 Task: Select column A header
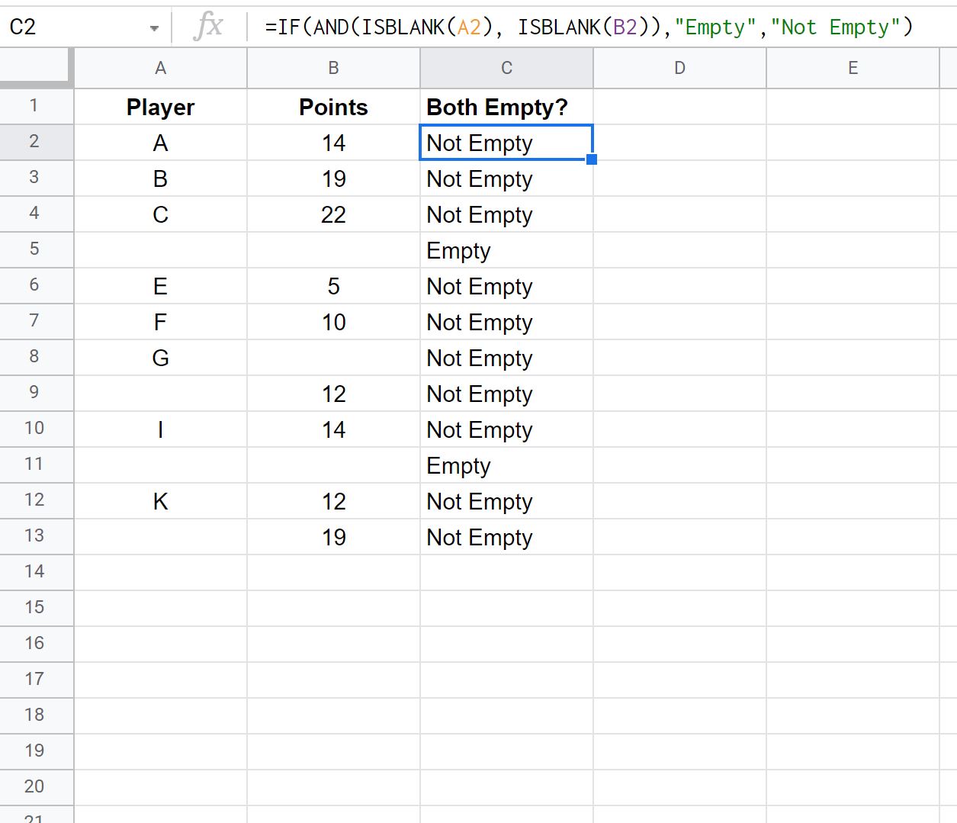point(160,69)
